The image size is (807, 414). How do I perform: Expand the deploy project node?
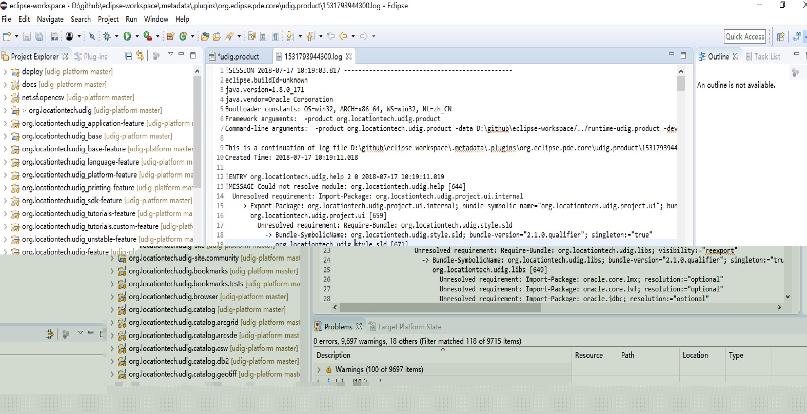coord(5,72)
